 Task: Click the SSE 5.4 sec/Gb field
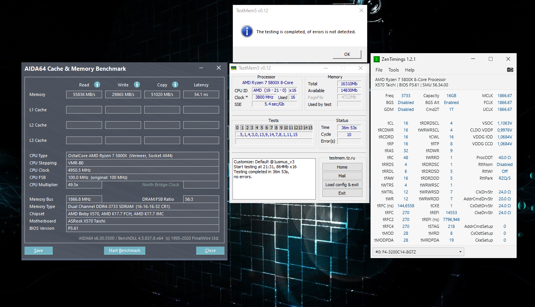point(275,104)
